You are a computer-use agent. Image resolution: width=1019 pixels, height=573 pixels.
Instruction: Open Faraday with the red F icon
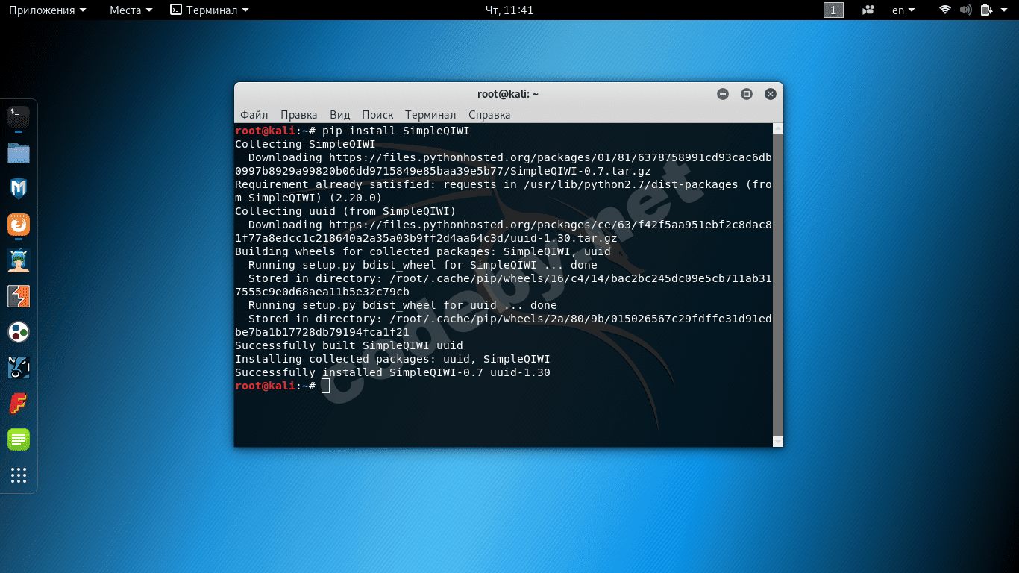pos(19,404)
